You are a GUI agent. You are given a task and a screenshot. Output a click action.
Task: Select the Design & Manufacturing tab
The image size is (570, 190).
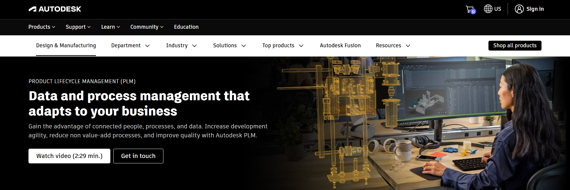(66, 45)
